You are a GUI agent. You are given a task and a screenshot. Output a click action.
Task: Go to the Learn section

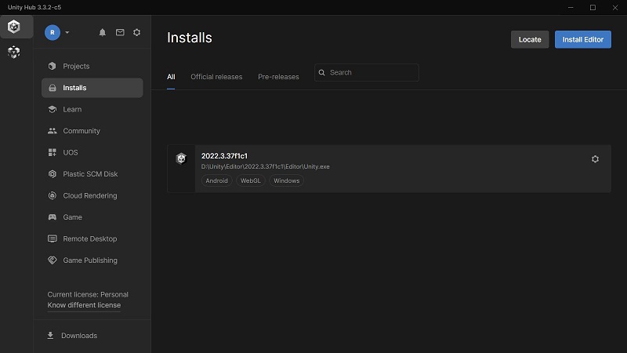point(72,110)
